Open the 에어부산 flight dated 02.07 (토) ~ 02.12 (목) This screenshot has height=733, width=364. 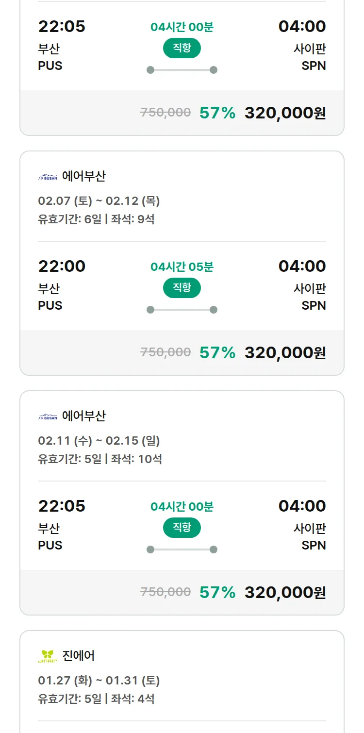(99, 201)
